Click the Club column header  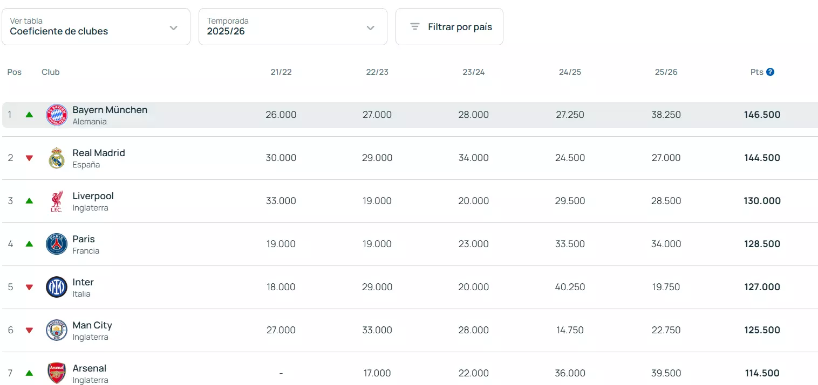coord(51,72)
